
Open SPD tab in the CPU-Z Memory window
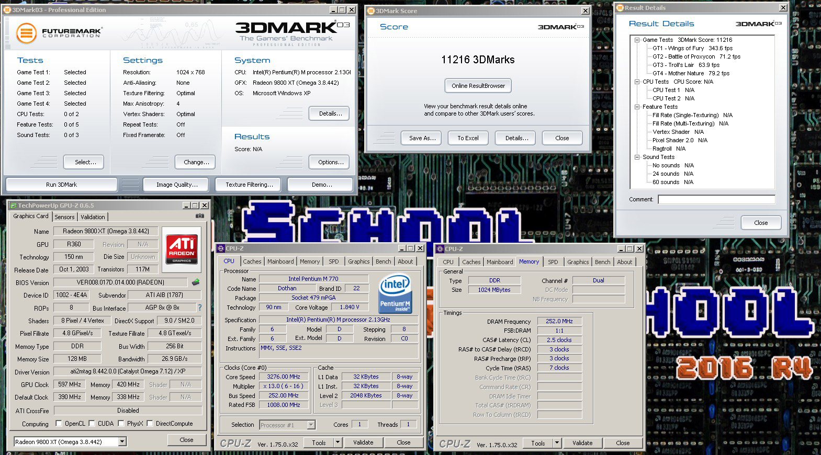coord(553,262)
